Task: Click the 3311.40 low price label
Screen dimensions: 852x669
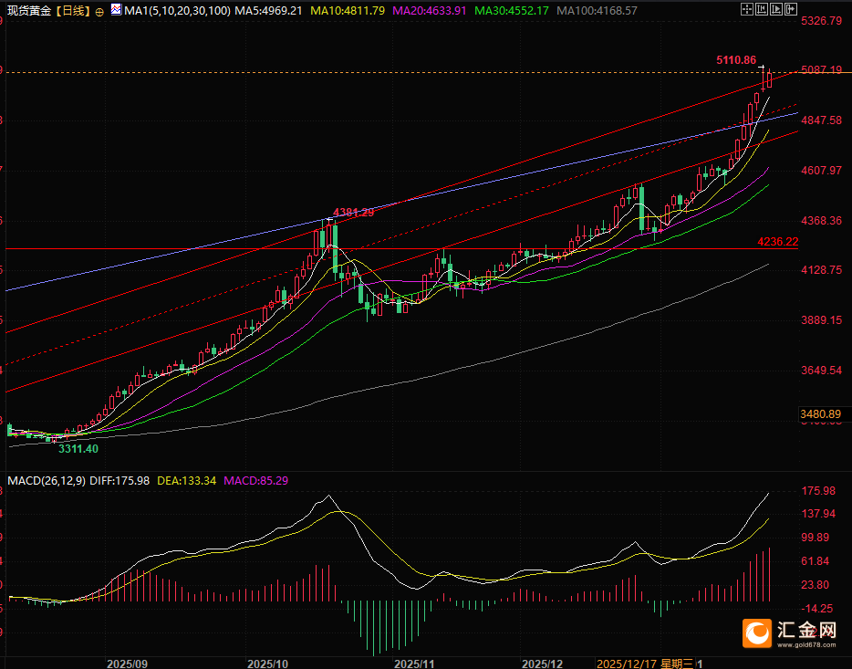Action: [x=78, y=449]
